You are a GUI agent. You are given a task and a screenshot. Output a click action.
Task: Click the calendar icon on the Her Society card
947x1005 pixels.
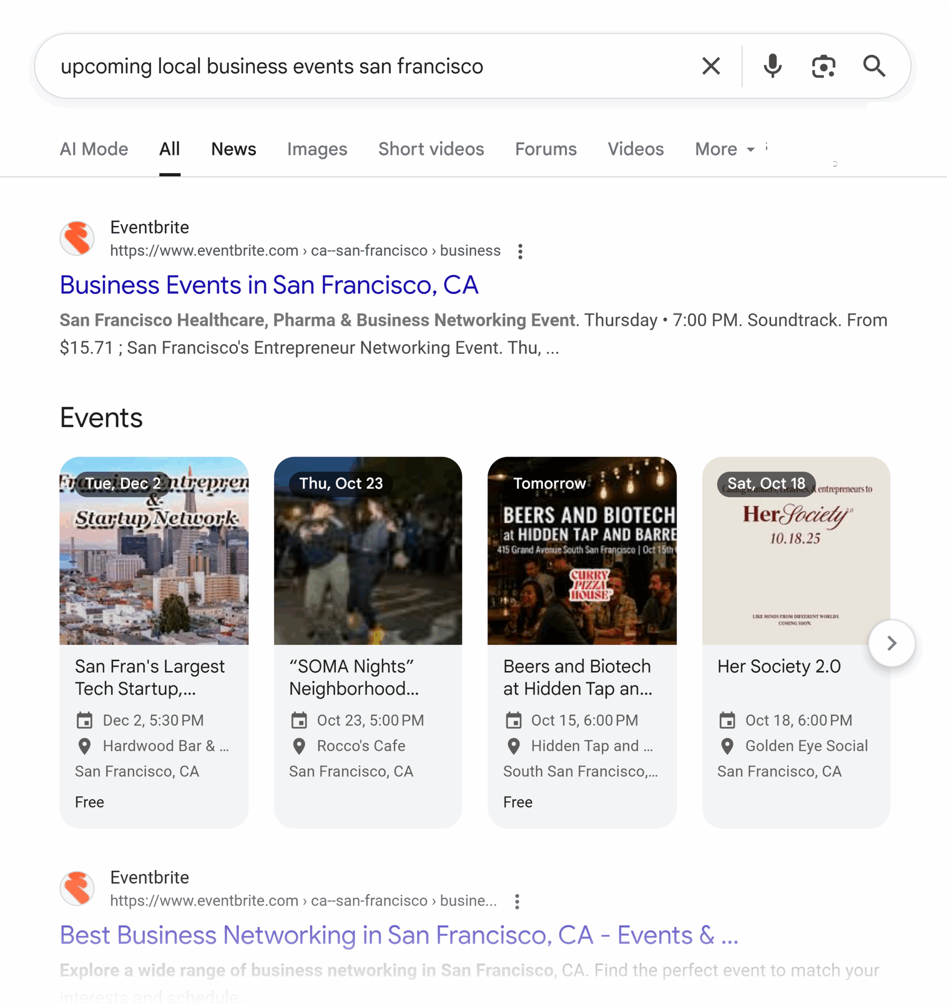728,720
